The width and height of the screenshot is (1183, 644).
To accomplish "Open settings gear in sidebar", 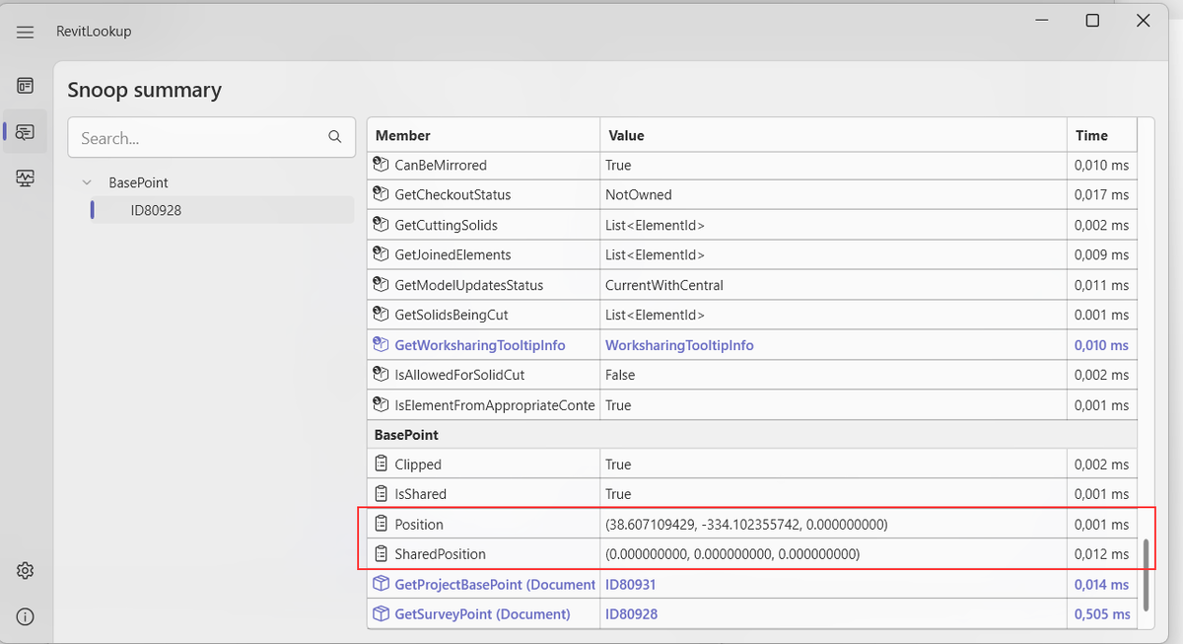I will point(26,571).
